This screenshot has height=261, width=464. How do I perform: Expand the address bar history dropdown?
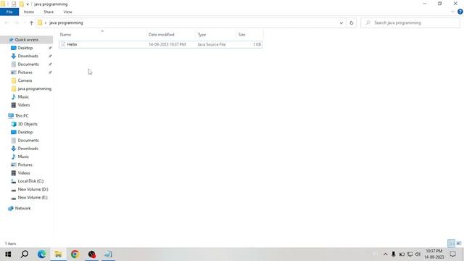pos(341,22)
